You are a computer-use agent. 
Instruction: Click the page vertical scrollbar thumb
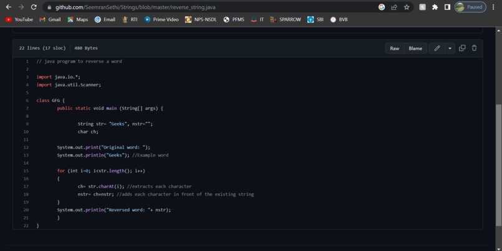[498, 165]
